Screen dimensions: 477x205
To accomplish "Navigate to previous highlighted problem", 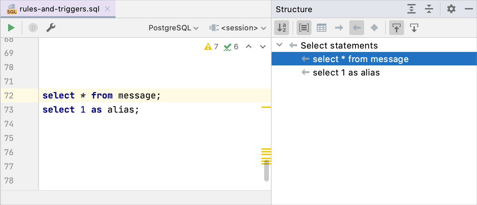I will coord(249,47).
